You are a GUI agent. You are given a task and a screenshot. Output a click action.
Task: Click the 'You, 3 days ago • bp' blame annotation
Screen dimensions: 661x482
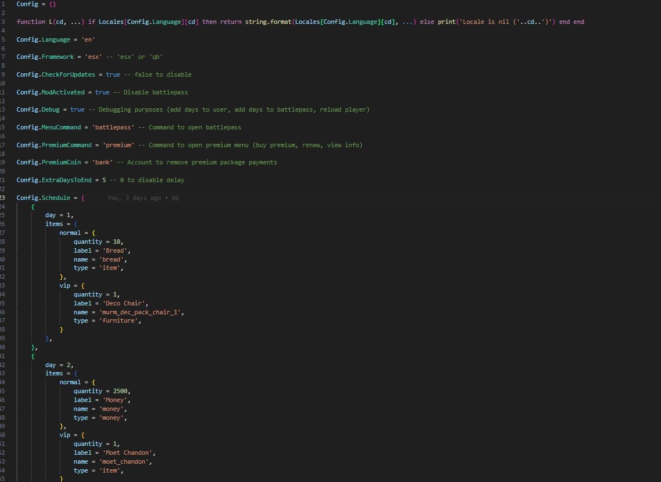(x=143, y=198)
